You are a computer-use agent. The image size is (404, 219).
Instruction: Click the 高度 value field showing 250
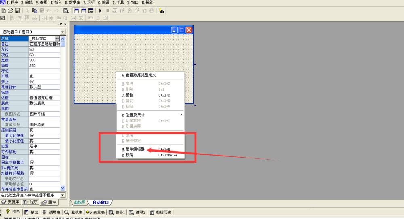click(x=44, y=65)
